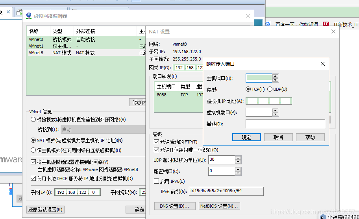Focus the 主机端口 input field

[x=259, y=78]
